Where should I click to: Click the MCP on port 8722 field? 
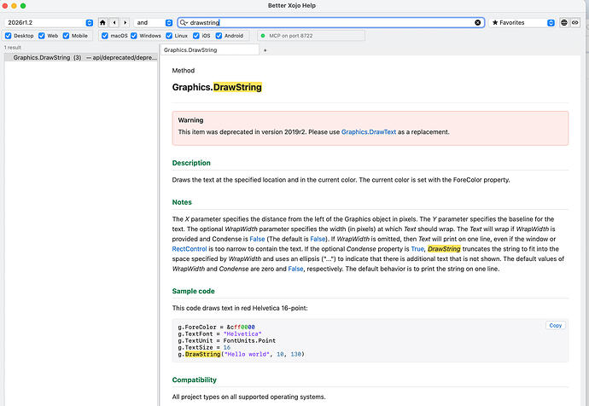[311, 36]
